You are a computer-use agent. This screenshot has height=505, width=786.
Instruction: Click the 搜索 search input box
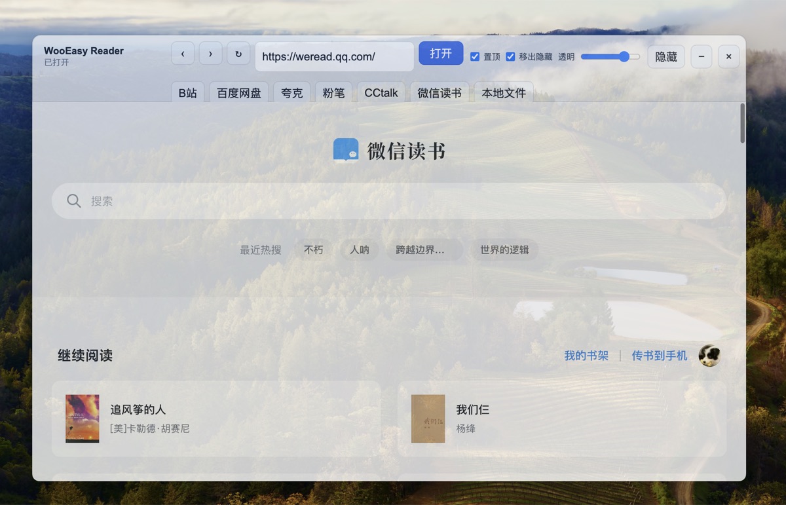tap(389, 201)
